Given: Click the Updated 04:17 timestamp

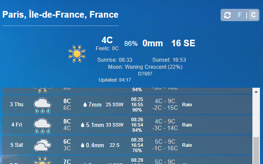Looking at the screenshot, I should tap(115, 80).
